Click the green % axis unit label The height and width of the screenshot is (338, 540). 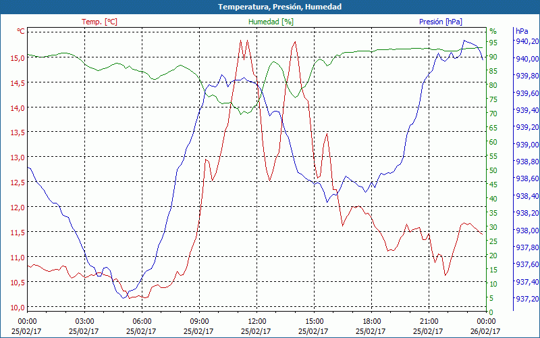[x=493, y=31]
